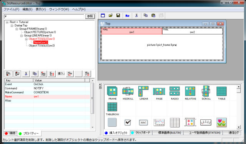Select the Event OnClick property row
The height and width of the screenshot is (144, 246).
pyautogui.click(x=47, y=84)
